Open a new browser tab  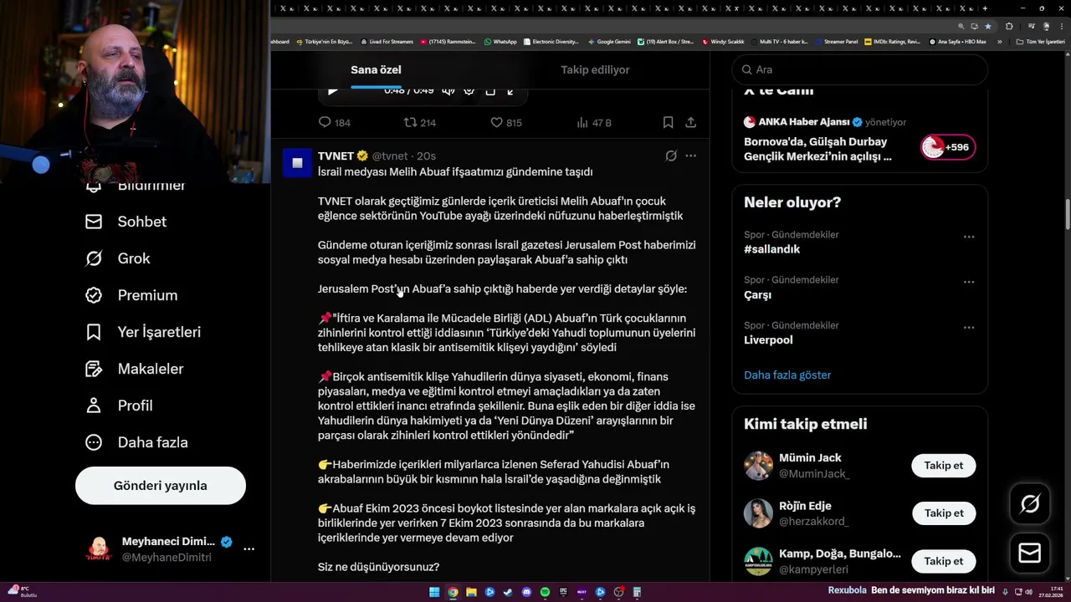point(985,8)
